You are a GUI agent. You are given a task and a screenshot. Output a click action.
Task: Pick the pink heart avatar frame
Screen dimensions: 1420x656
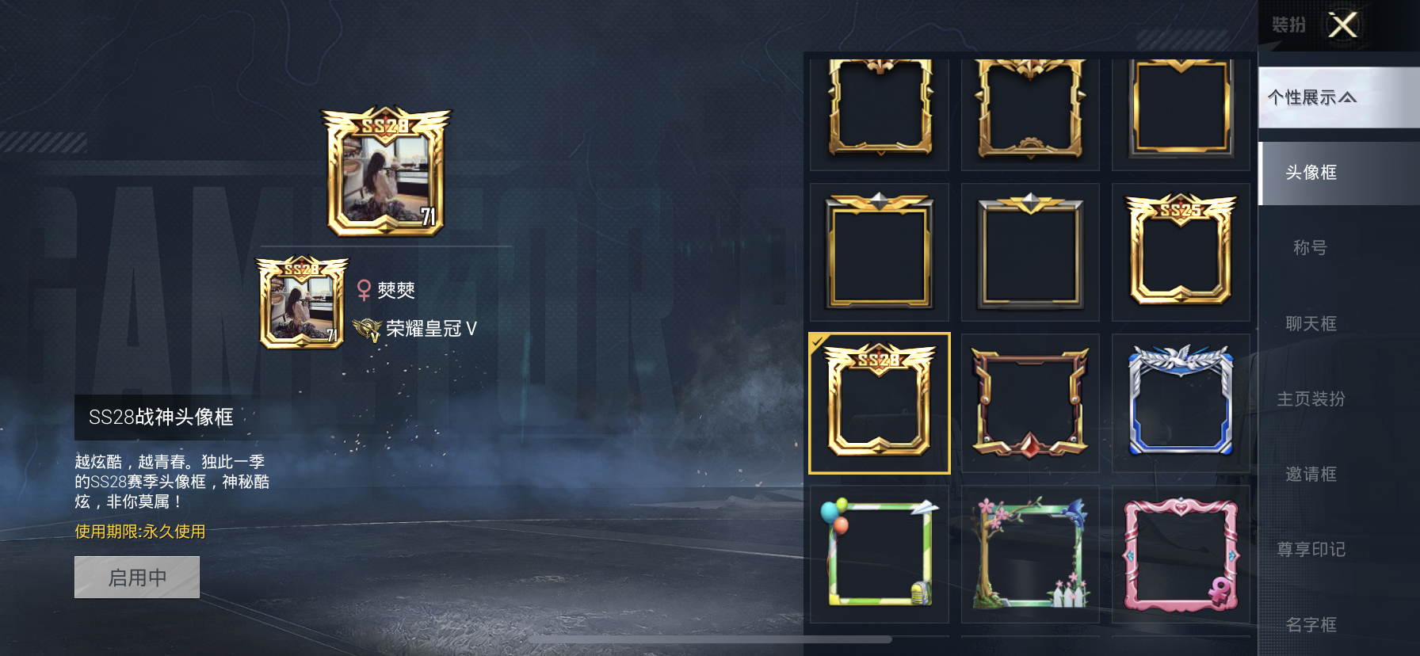tap(1181, 554)
